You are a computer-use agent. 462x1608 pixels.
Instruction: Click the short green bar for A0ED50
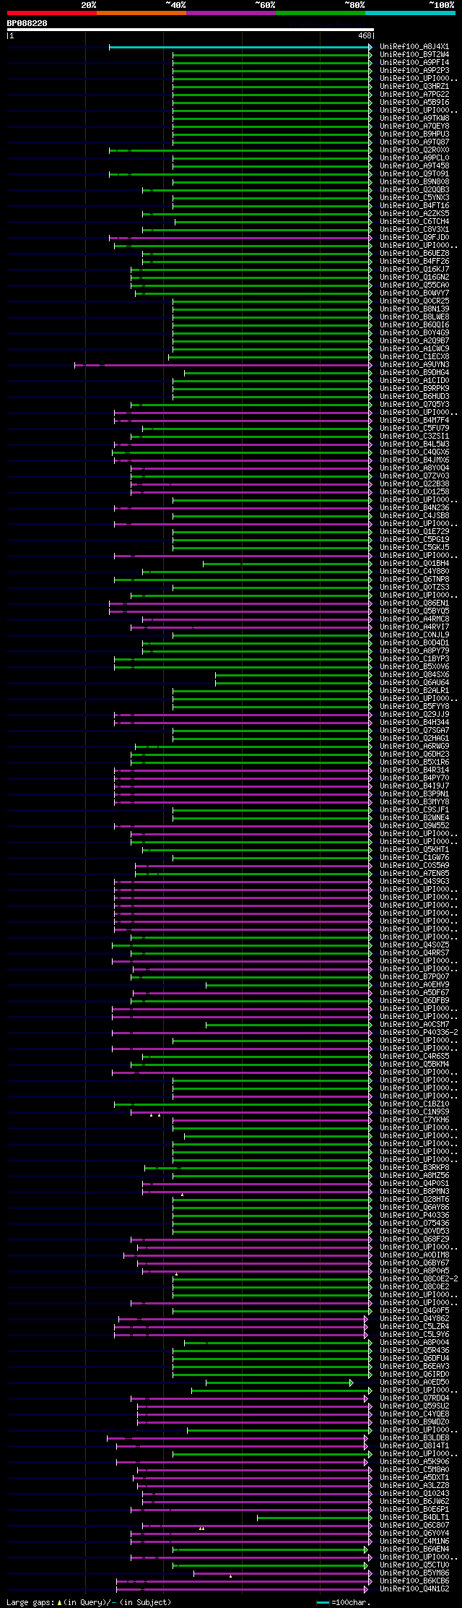point(279,1383)
